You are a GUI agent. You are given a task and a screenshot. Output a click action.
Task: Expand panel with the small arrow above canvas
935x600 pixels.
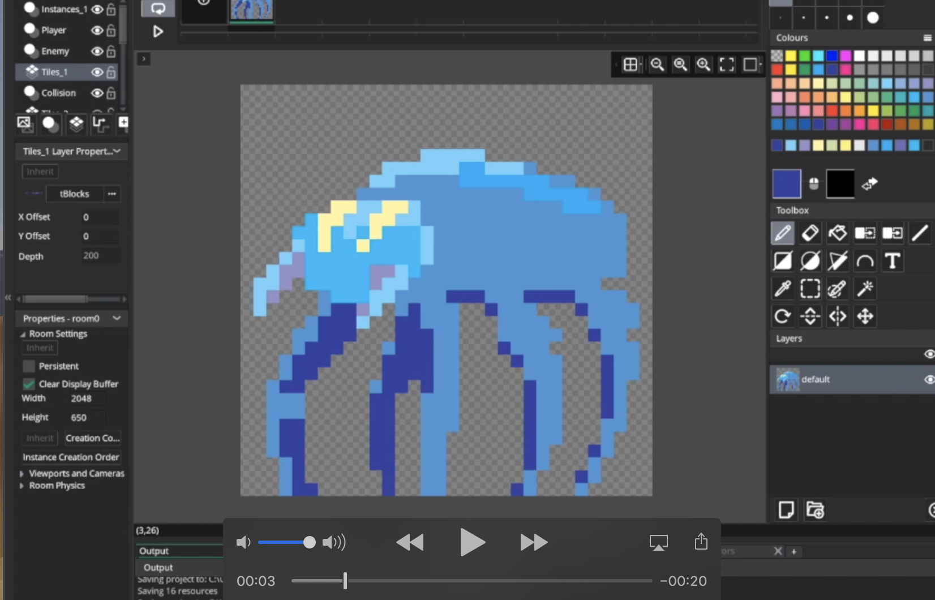(144, 58)
